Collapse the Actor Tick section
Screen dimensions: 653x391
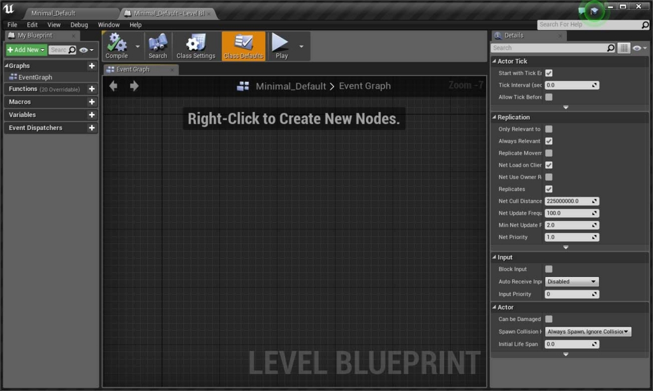[x=494, y=61]
